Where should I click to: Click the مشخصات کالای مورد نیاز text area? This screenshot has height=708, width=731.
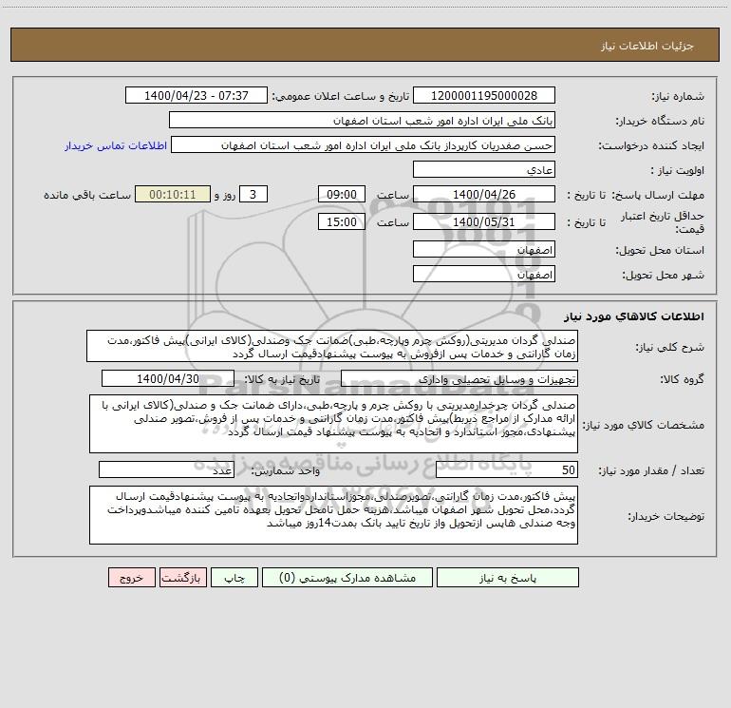click(x=333, y=424)
